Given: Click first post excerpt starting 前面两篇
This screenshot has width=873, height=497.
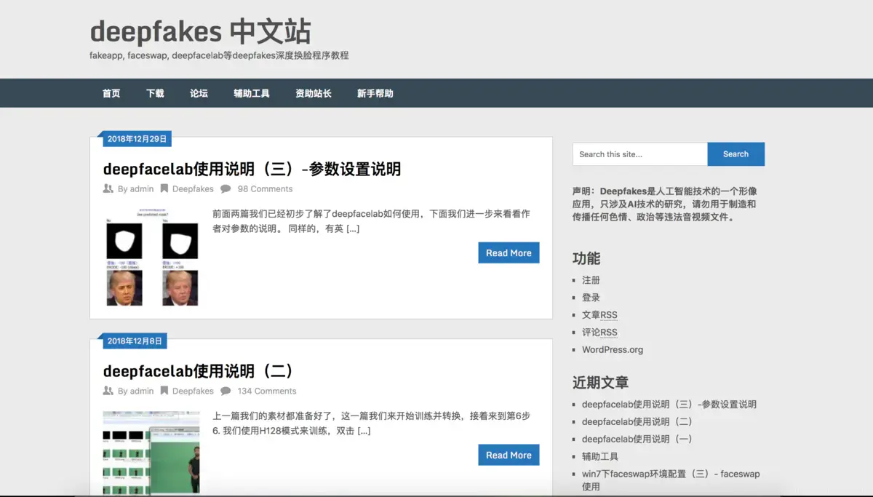Looking at the screenshot, I should click(371, 221).
